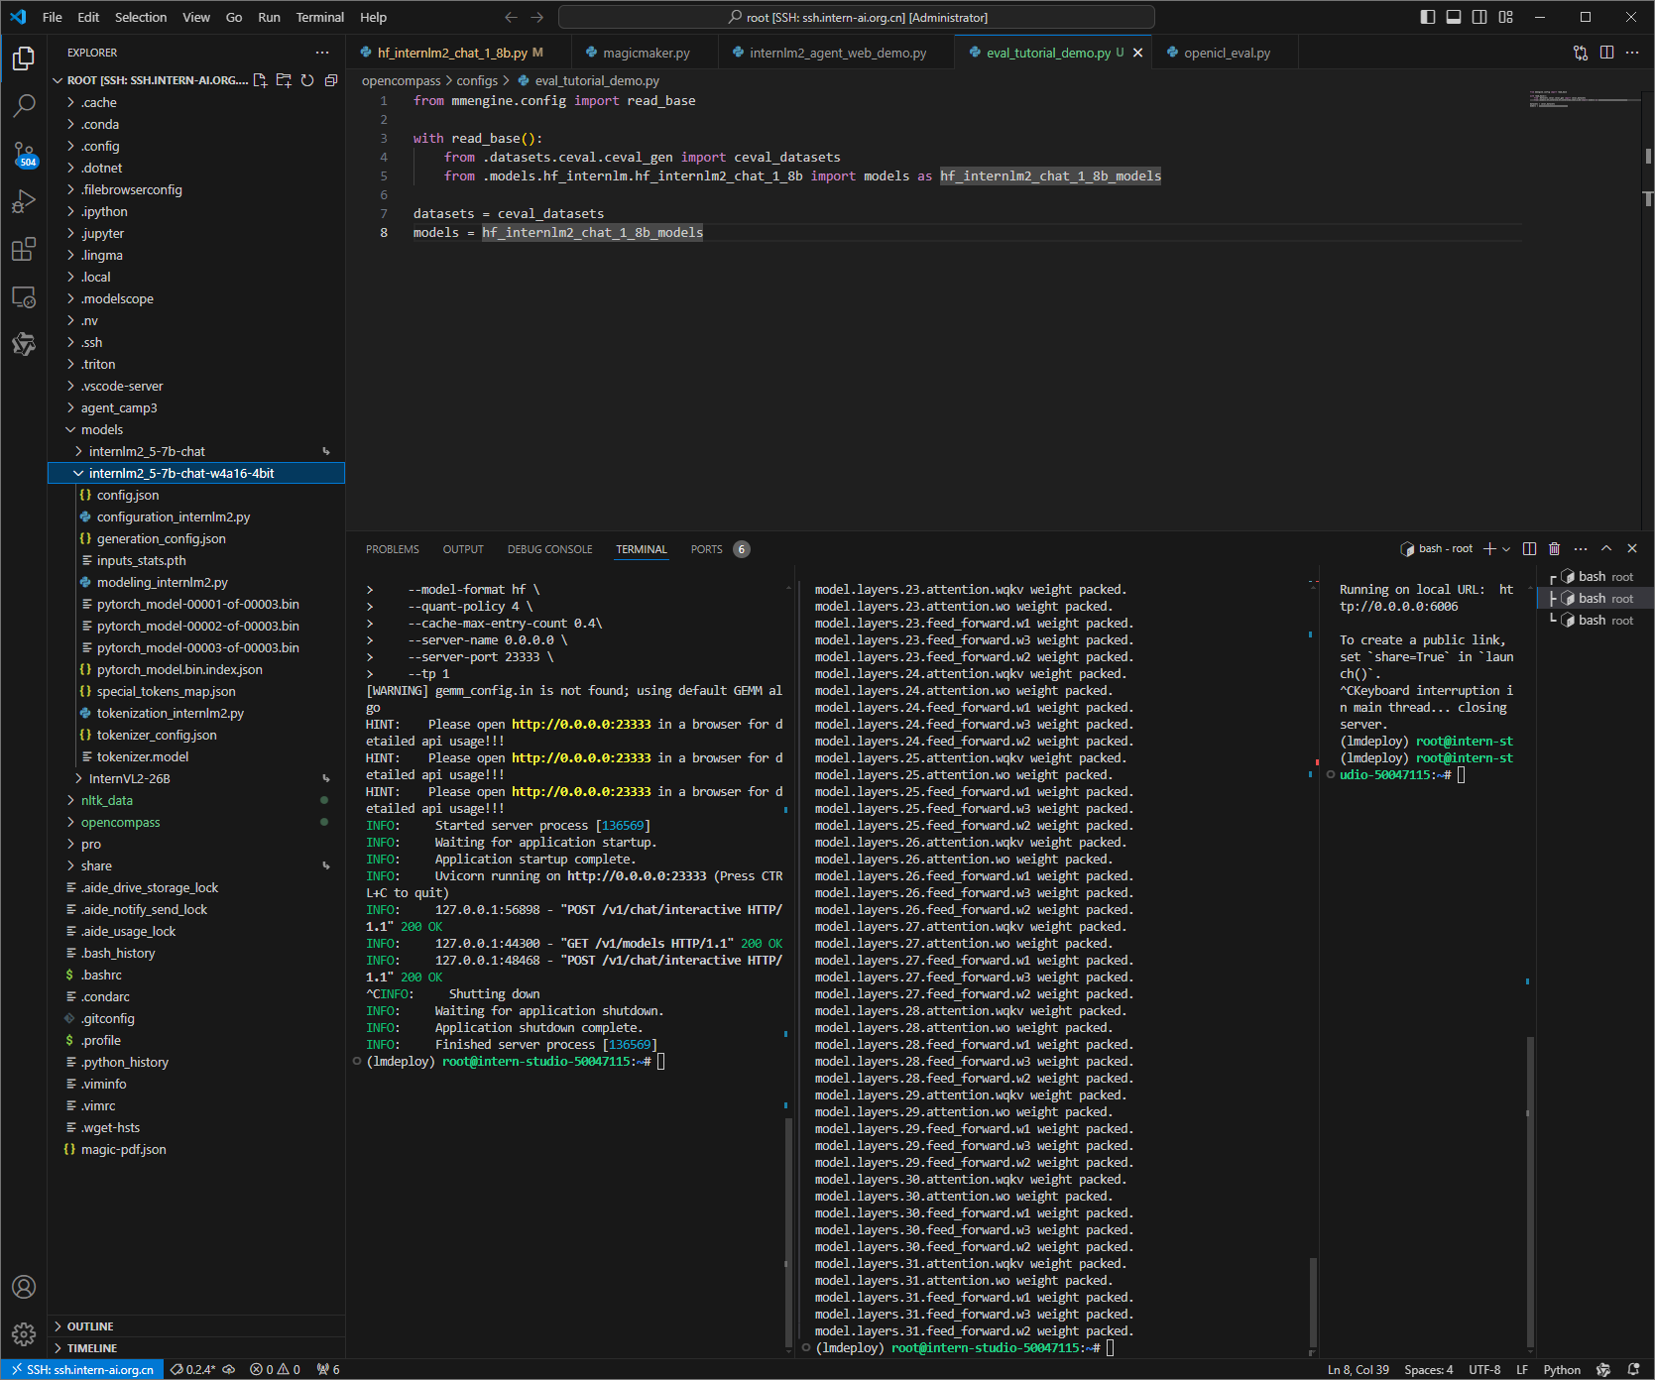Change indentation via Spaces: 4
The image size is (1655, 1380).
click(1428, 1369)
